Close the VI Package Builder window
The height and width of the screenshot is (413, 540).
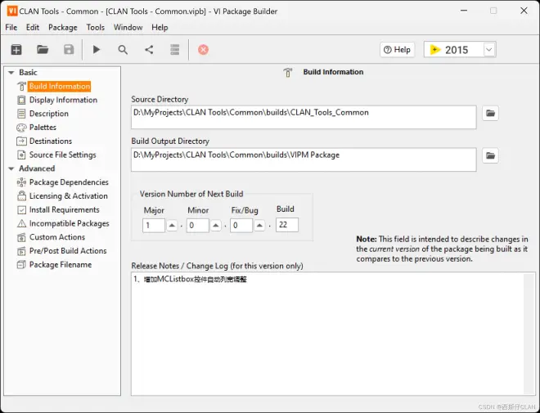(524, 11)
